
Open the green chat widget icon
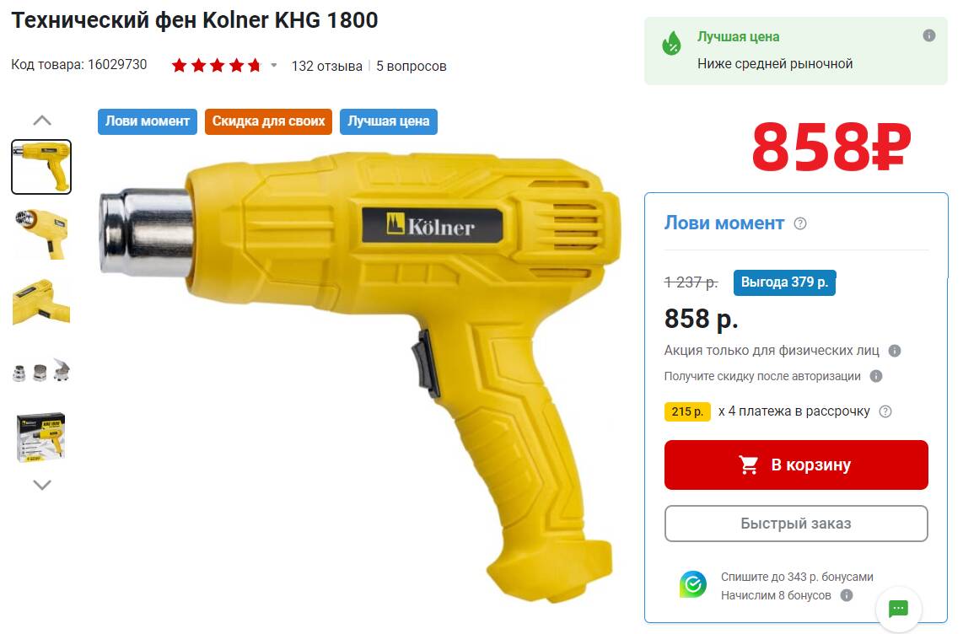899,608
